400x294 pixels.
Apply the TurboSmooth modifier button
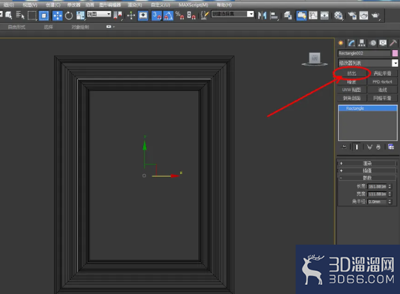click(383, 74)
